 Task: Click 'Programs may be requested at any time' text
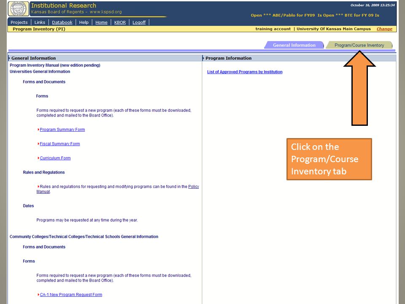tap(87, 220)
